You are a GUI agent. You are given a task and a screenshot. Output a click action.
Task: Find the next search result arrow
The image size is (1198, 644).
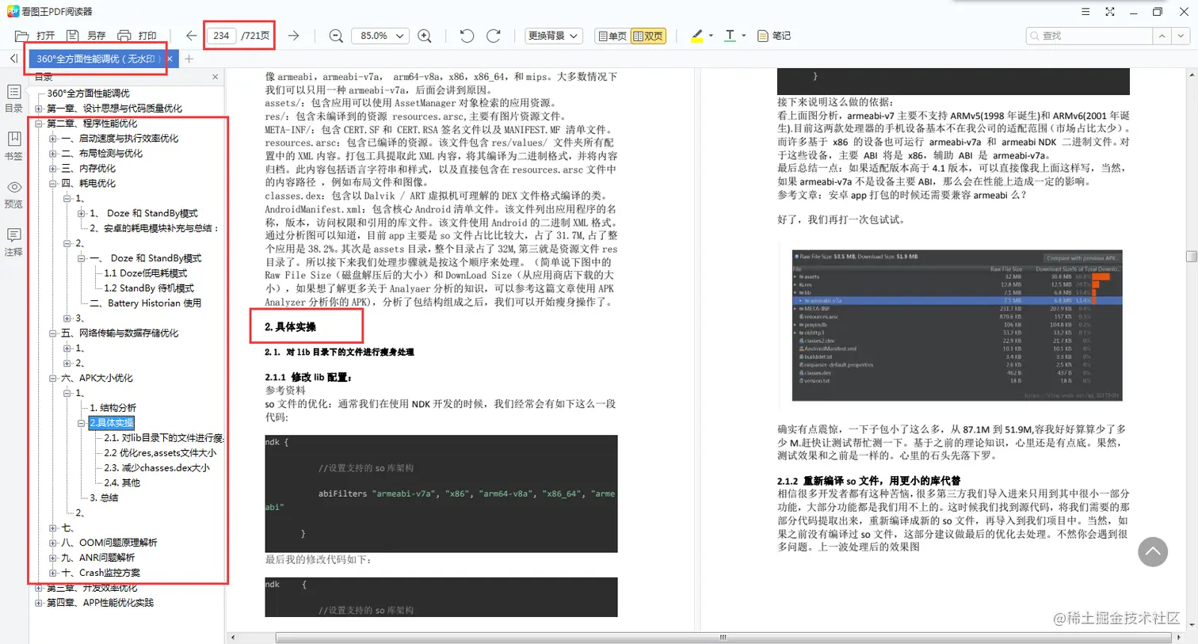coord(1181,36)
